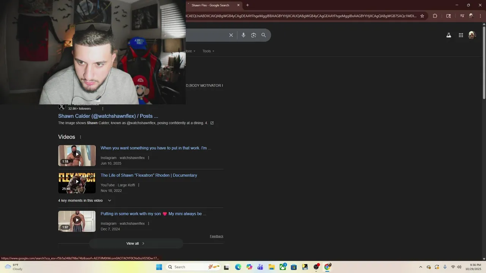486x273 pixels.
Task: Open Microsoft Teams on the taskbar
Action: (x=260, y=267)
